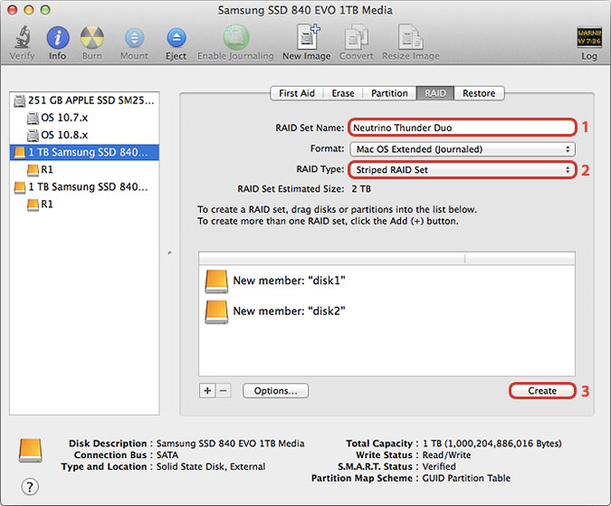The height and width of the screenshot is (506, 611).
Task: Click the Verify microscope icon in toolbar
Action: (22, 38)
